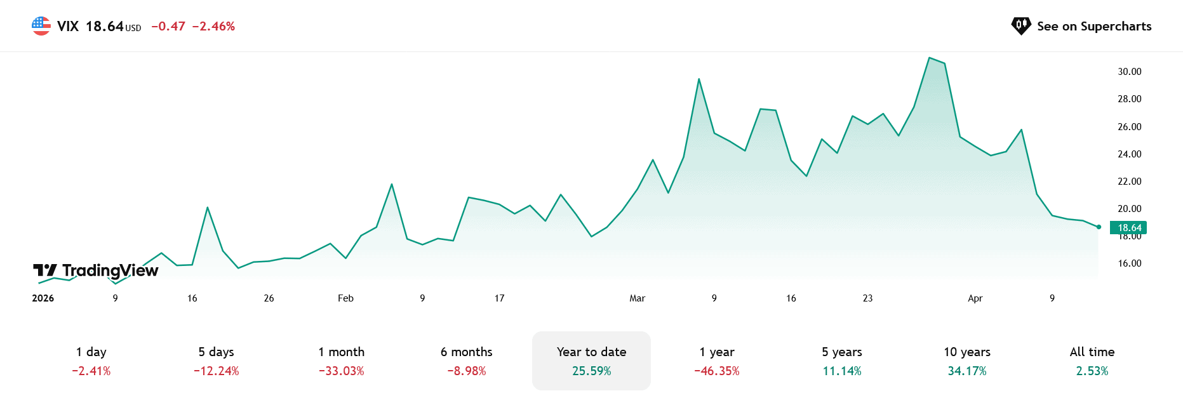Switch to the 6 months range

tap(466, 361)
